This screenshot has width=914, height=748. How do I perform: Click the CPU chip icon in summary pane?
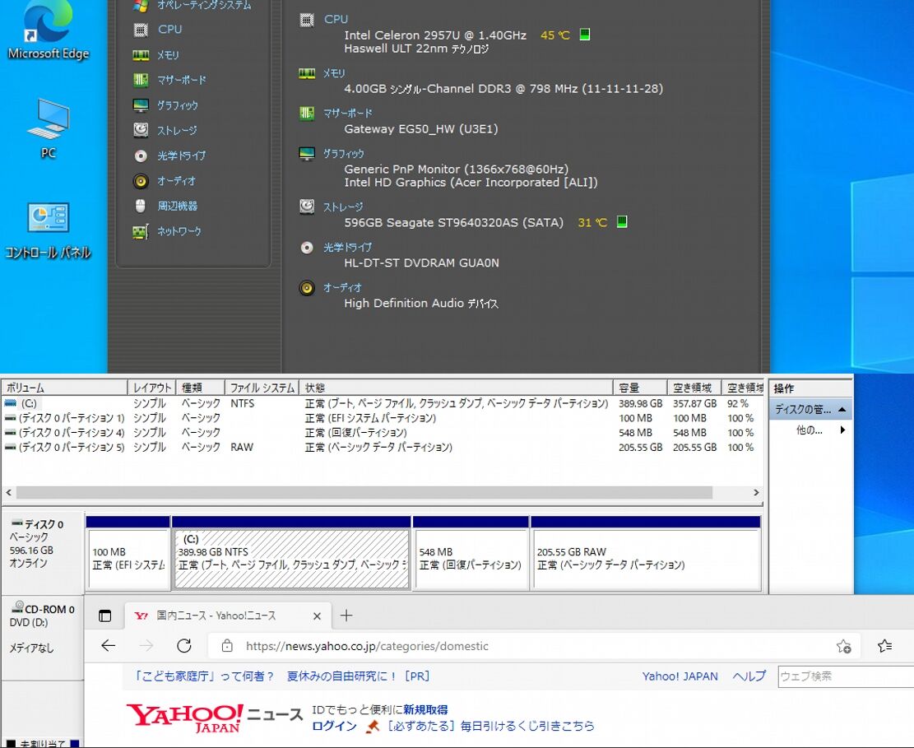click(x=307, y=20)
